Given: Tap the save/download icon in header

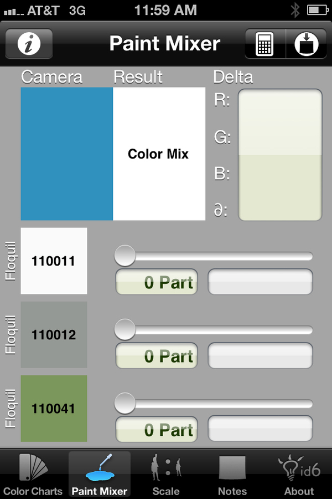Looking at the screenshot, I should coord(306,44).
